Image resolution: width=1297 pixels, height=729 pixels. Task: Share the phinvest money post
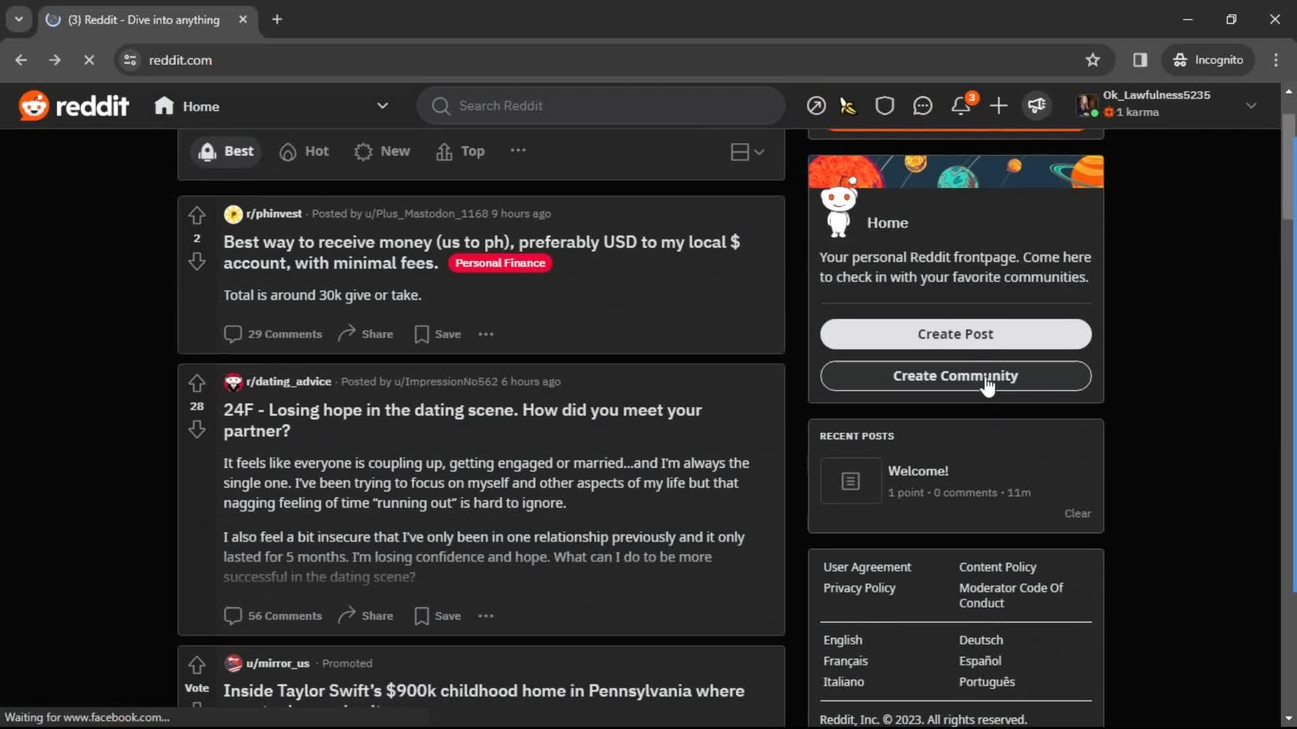[x=365, y=334]
